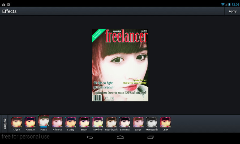Screen dimensions: 240x144
Task: Tap the Effects title text
Action: pos(9,11)
